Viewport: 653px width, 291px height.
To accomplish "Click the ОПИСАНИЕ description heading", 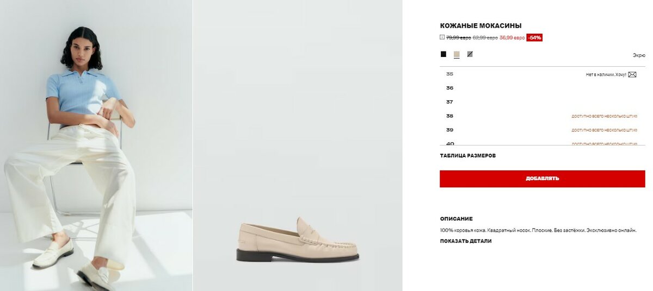I will [457, 219].
